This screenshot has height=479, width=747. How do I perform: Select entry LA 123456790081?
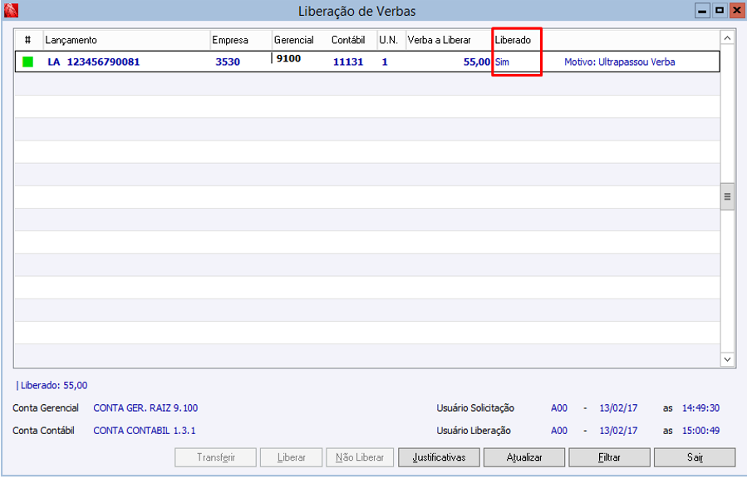click(94, 62)
